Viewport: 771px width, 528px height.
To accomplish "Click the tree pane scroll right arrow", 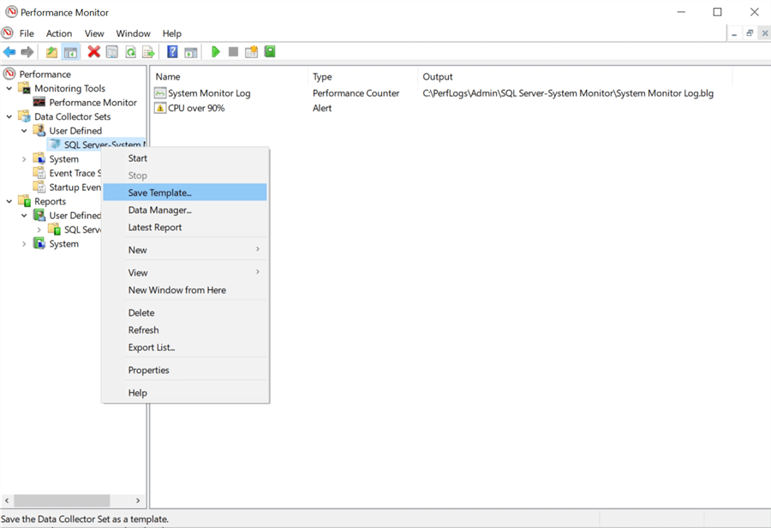I will coord(138,501).
